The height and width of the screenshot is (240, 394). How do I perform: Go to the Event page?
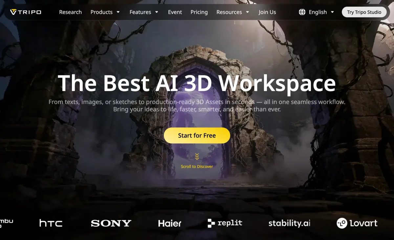tap(175, 12)
